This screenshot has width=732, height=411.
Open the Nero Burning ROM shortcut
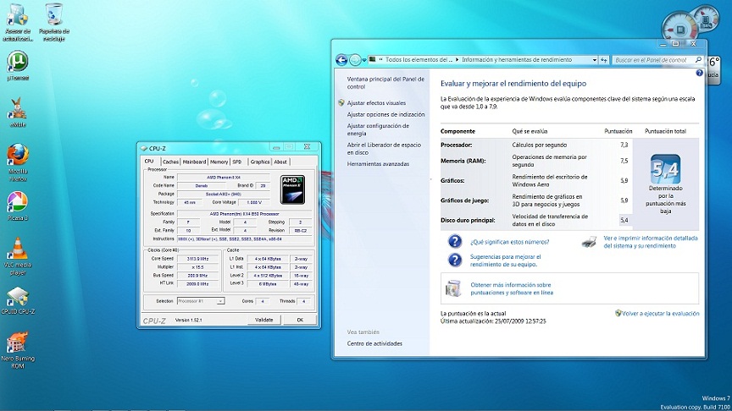(17, 344)
